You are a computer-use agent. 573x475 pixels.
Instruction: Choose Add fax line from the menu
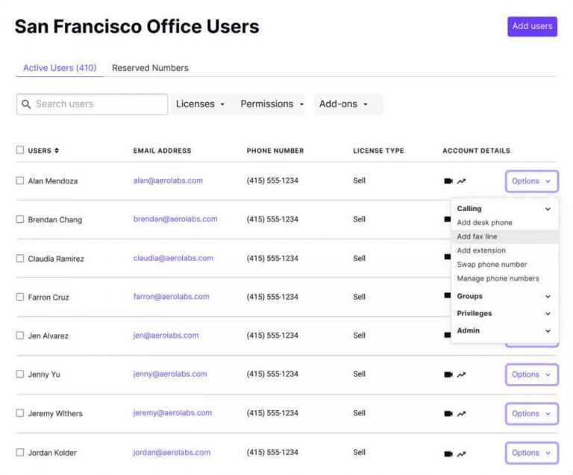(x=477, y=236)
